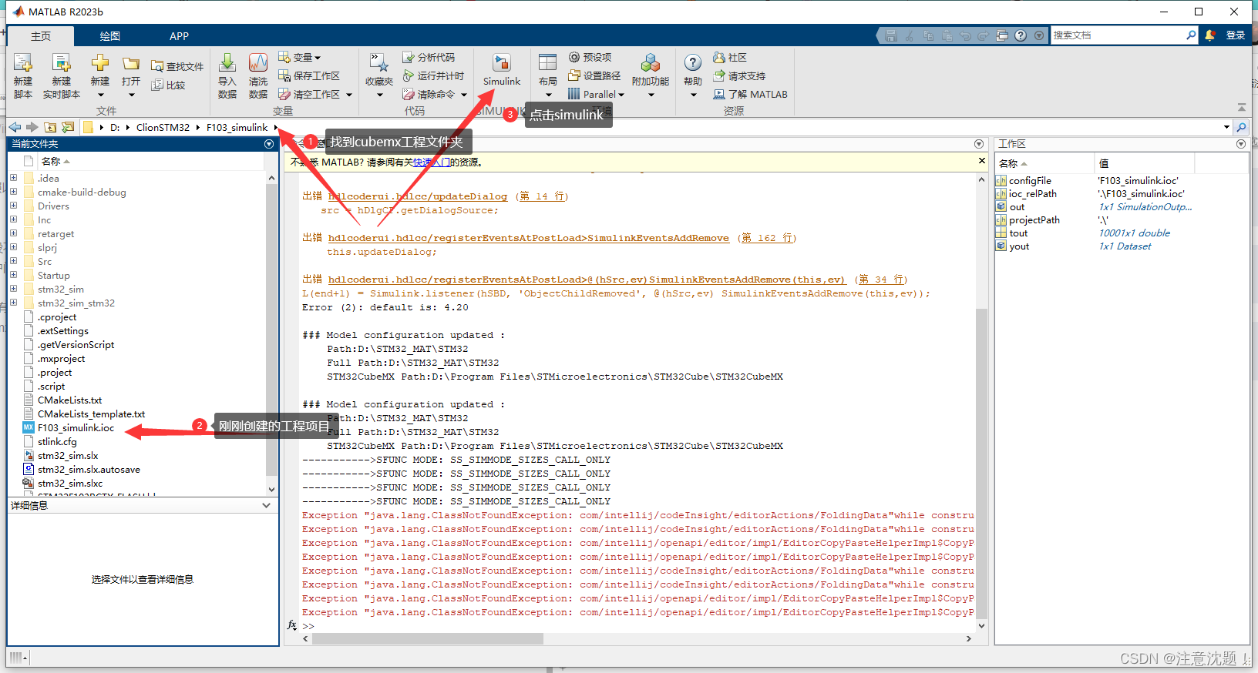The width and height of the screenshot is (1258, 673).
Task: Open the 变量 (Variable) dropdown
Action: 299,57
